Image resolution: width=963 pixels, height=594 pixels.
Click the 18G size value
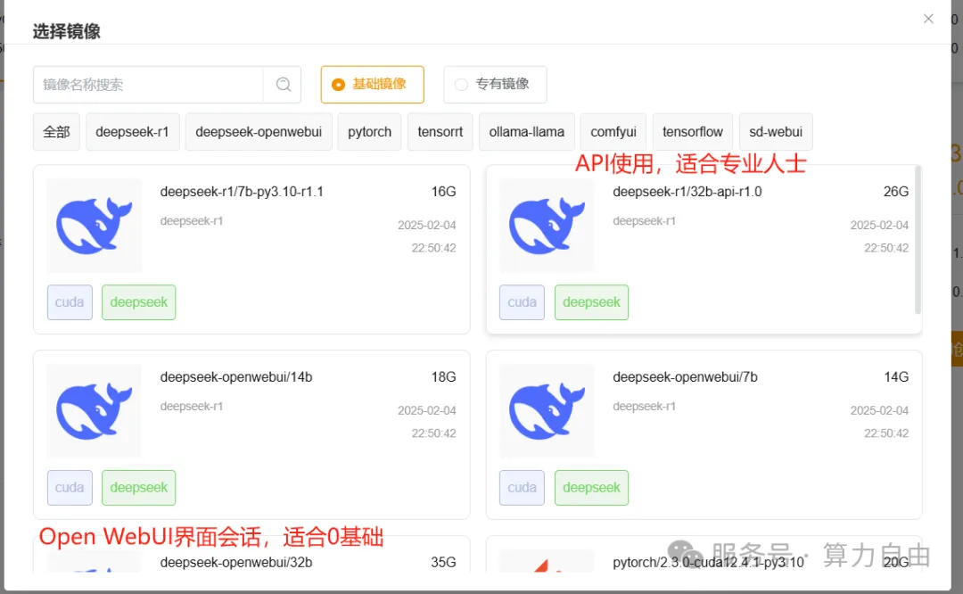point(443,377)
